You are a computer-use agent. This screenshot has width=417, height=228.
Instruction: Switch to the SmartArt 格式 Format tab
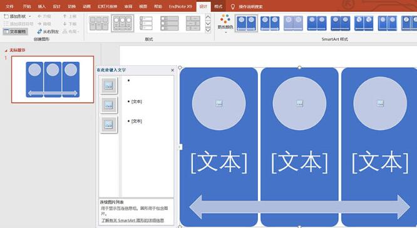(219, 6)
